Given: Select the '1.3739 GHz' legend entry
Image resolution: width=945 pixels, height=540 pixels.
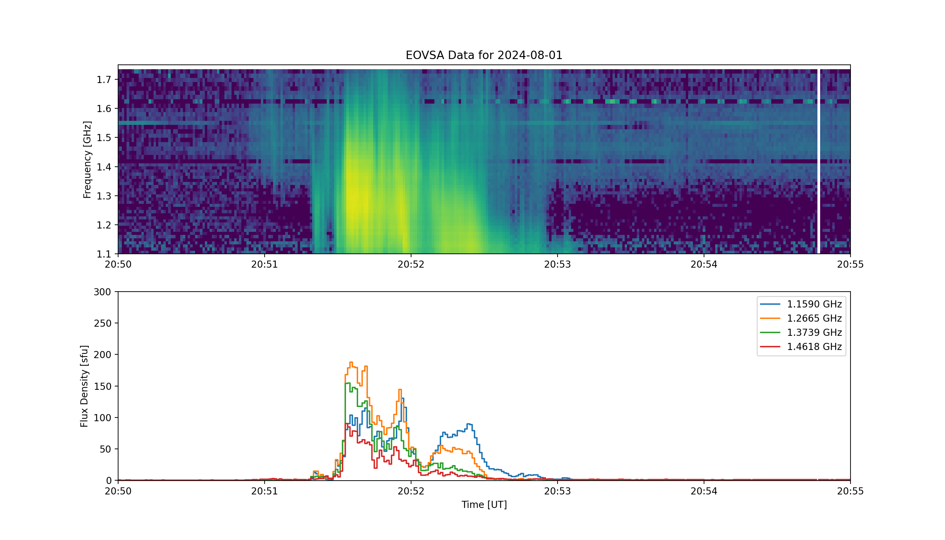Looking at the screenshot, I should tap(801, 332).
